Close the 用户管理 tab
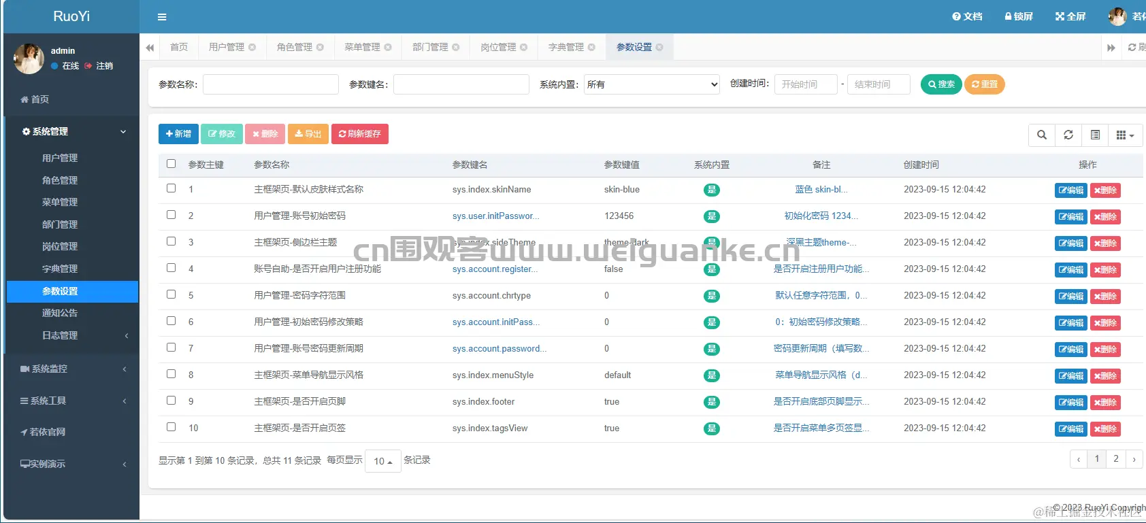The image size is (1146, 523). click(x=252, y=47)
